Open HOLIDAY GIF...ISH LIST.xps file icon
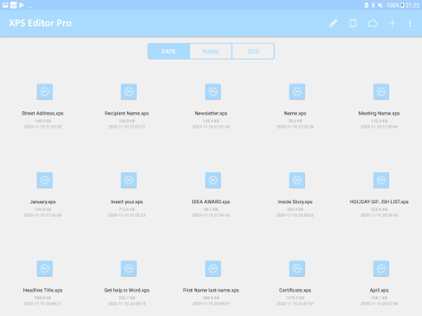The image size is (422, 316). click(x=381, y=180)
